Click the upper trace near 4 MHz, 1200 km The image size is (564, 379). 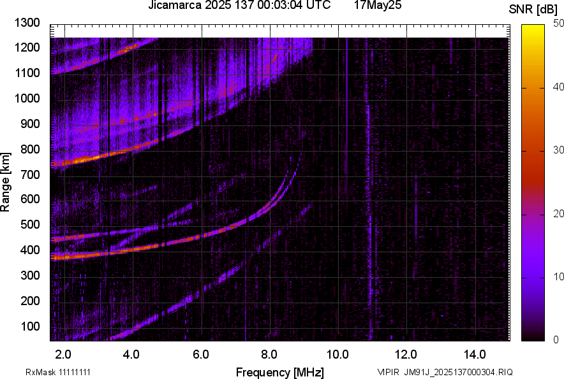coord(131,47)
